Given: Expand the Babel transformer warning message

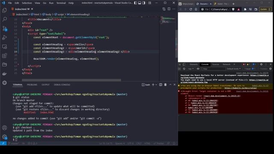Looking at the screenshot, I should click(182, 86).
